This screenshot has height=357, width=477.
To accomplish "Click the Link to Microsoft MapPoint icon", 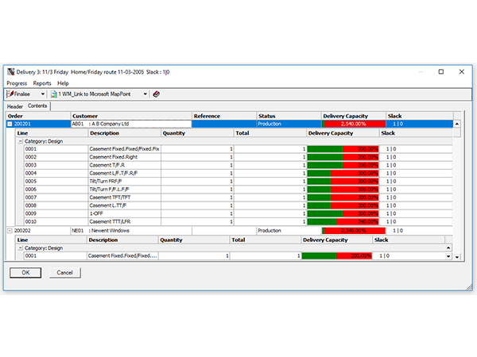I will 52,94.
